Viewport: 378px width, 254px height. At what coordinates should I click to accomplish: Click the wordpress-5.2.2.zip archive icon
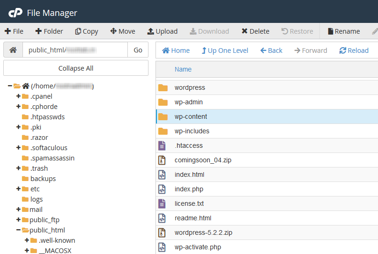click(x=162, y=232)
